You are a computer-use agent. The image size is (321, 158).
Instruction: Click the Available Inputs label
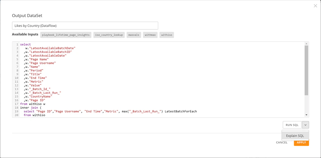tap(25, 34)
